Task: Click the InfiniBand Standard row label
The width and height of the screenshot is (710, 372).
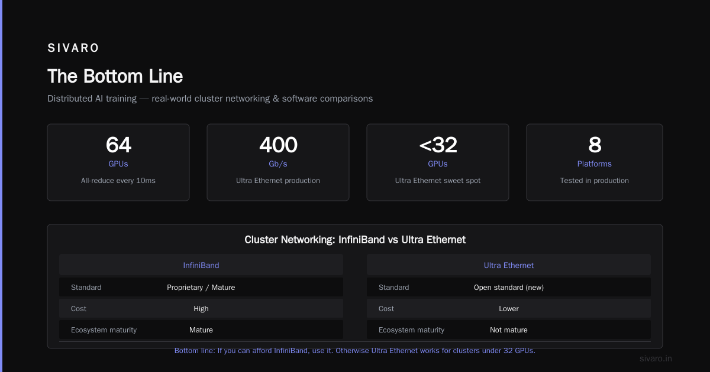Action: [86, 288]
